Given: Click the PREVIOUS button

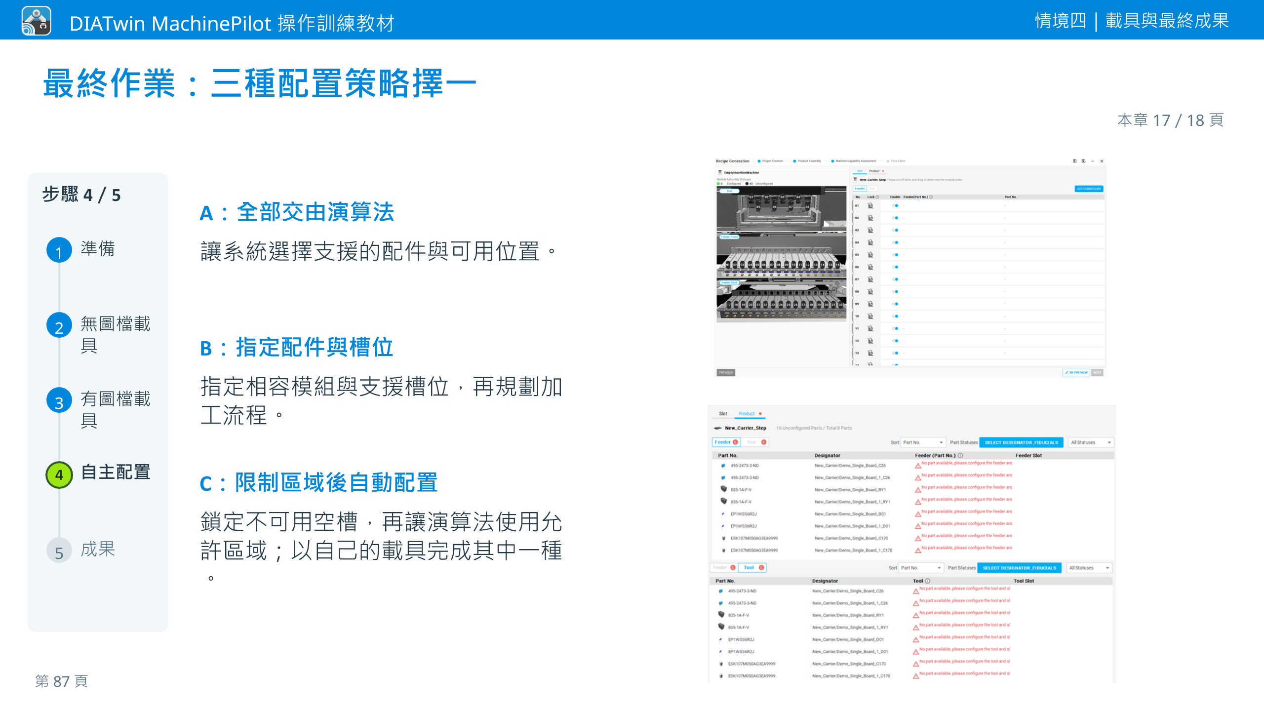Looking at the screenshot, I should [726, 372].
